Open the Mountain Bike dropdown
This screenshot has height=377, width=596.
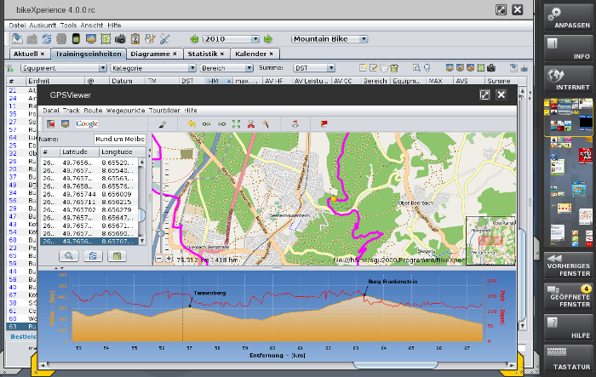click(x=330, y=39)
